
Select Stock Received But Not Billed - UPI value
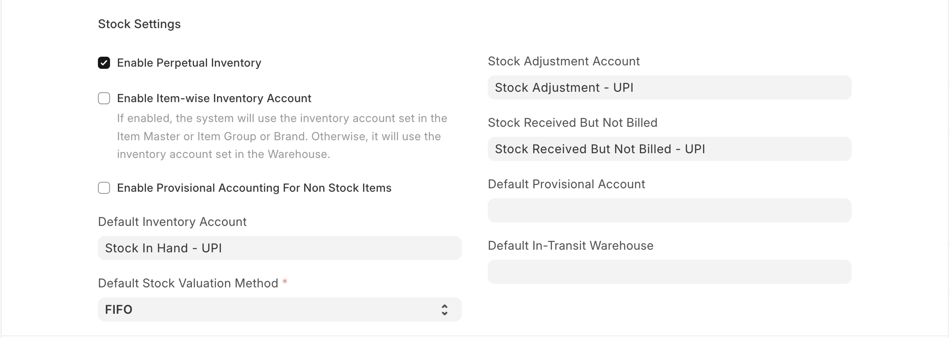pyautogui.click(x=601, y=148)
